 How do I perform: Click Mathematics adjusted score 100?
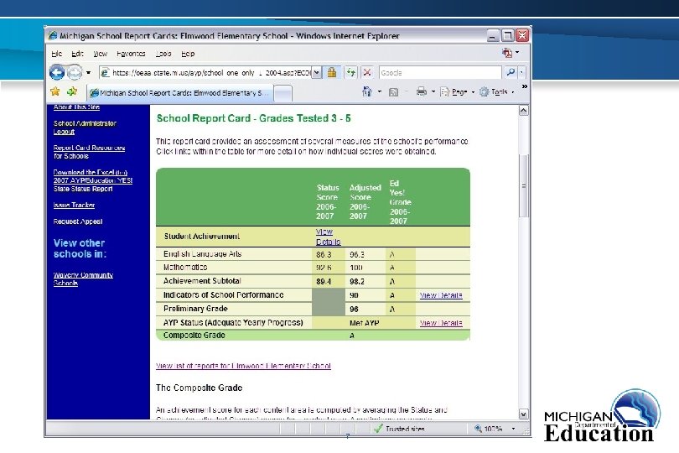[356, 268]
